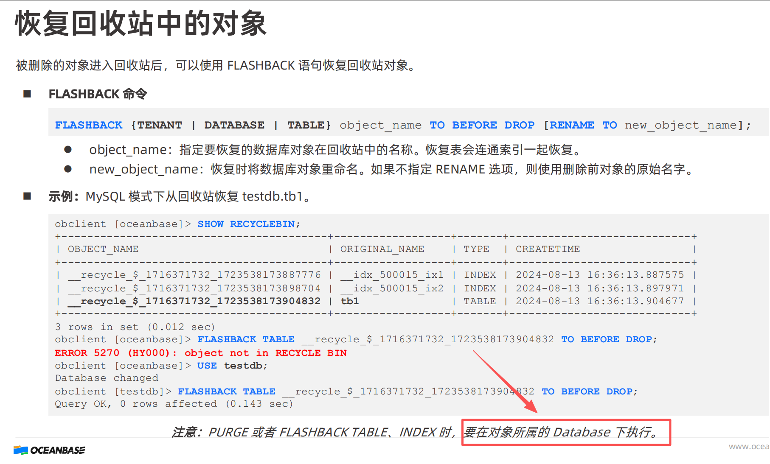Click the ORIGINAL_NAME column header
This screenshot has height=464, width=770.
point(382,249)
